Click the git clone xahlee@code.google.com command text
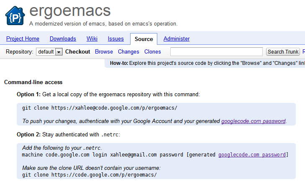 [x=100, y=108]
